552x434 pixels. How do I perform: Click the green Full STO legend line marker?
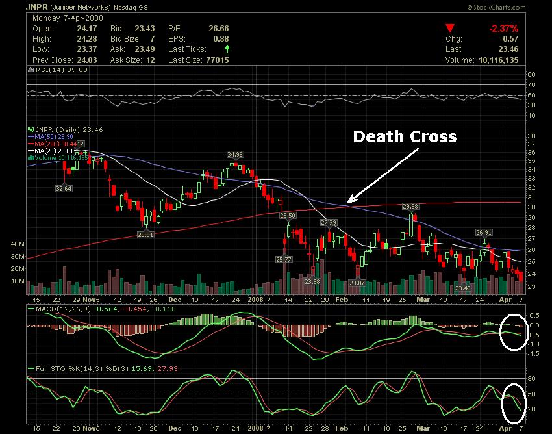pos(31,369)
